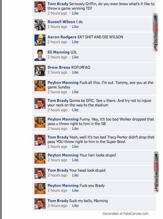
Task: Like Peyton Manning's 'Fuck you Brady' comment
Action: pos(75,191)
